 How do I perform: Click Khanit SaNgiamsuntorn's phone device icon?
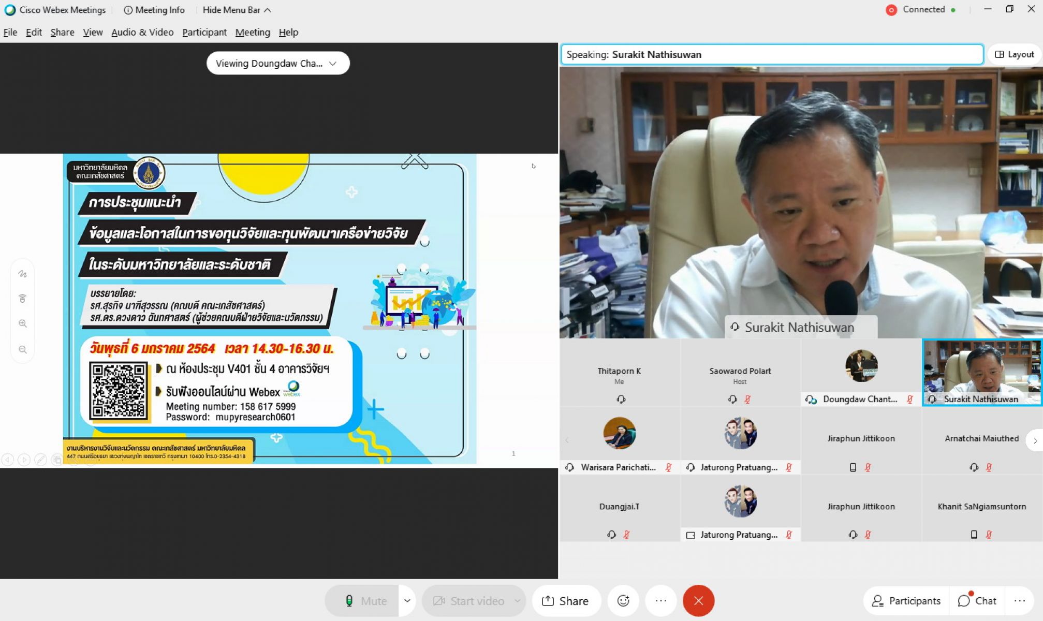pos(974,535)
